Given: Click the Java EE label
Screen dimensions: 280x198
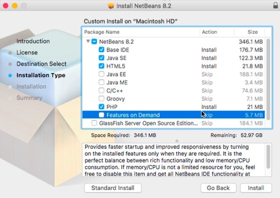Looking at the screenshot, I should [116, 74].
